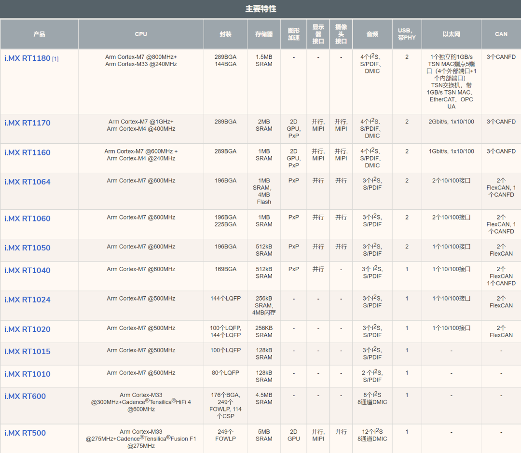
Task: Click the 摄像头接口 column header
Action: point(341,34)
